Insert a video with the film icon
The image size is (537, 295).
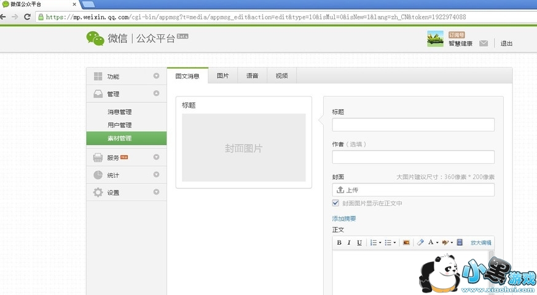click(x=460, y=242)
